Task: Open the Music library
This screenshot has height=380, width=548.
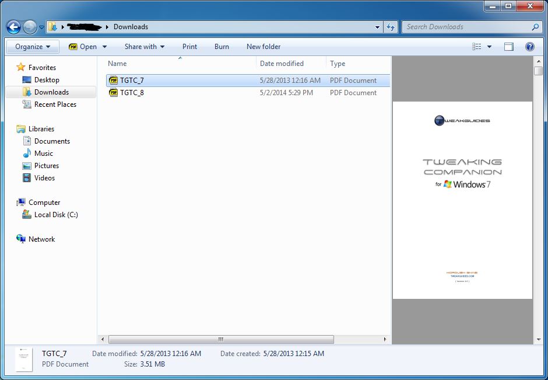Action: pyautogui.click(x=43, y=154)
